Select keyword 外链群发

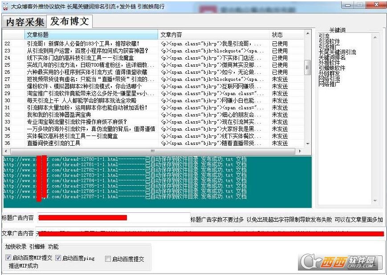pos(329,73)
